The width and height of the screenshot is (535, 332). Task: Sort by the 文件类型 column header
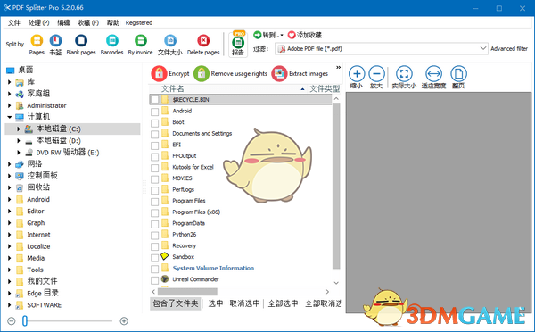[325, 89]
